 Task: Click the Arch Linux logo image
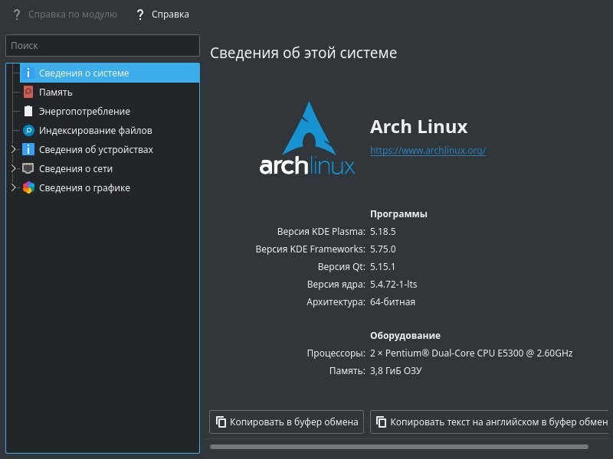(x=307, y=138)
